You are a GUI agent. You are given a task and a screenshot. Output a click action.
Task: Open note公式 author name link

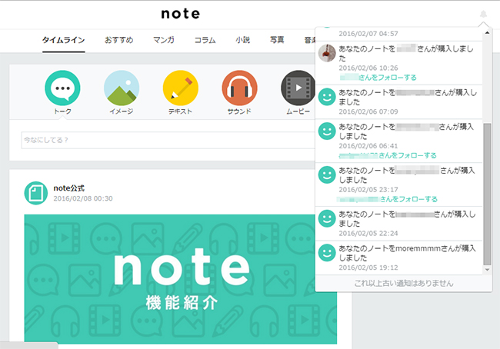coord(69,188)
